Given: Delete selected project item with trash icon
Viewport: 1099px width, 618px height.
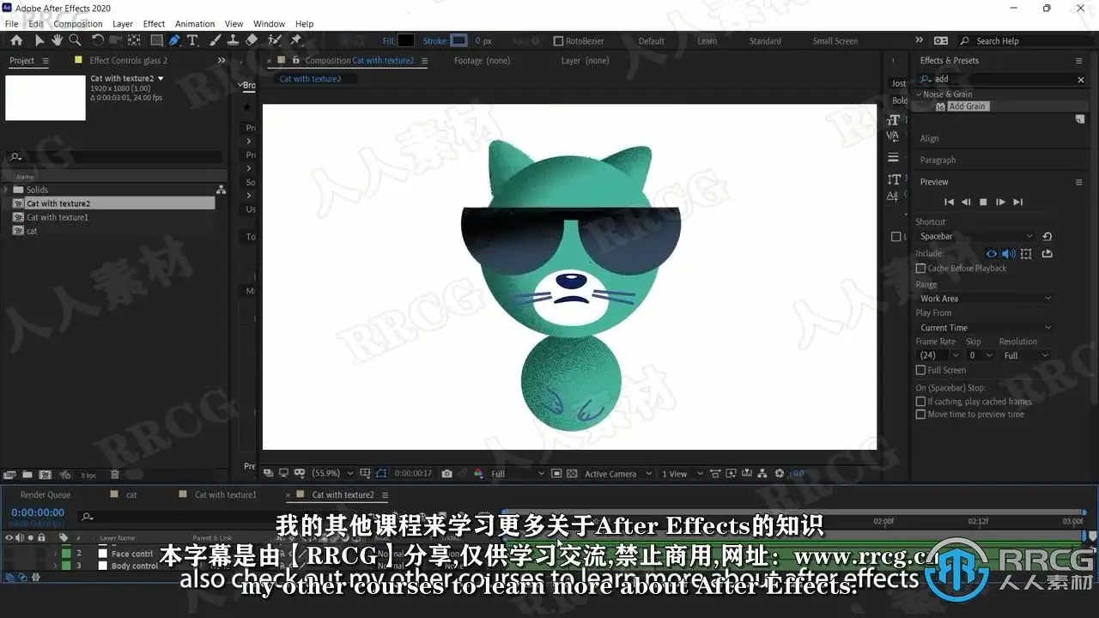Looking at the screenshot, I should (114, 475).
